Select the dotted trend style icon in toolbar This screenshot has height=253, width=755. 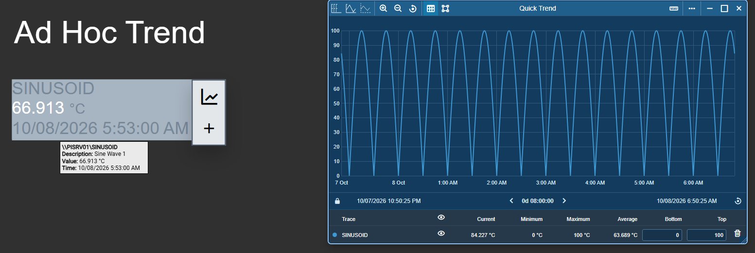365,8
